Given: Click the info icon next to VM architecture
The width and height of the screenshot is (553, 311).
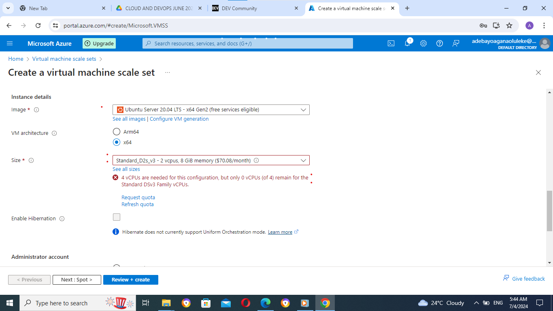Looking at the screenshot, I should 54,133.
